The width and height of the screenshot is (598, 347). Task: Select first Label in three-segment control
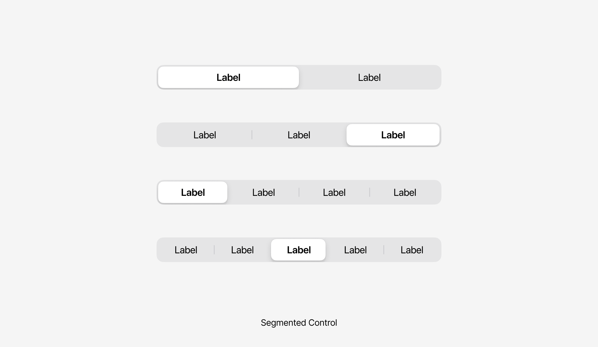[x=205, y=135]
